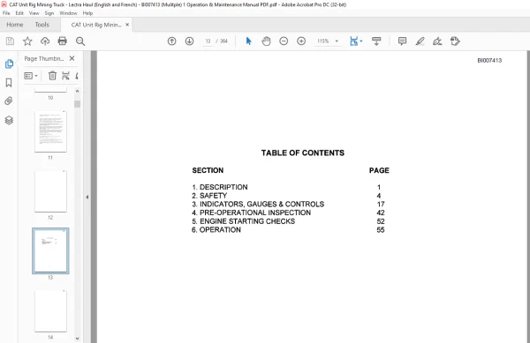
Task: Open the Help menu
Action: click(x=87, y=13)
